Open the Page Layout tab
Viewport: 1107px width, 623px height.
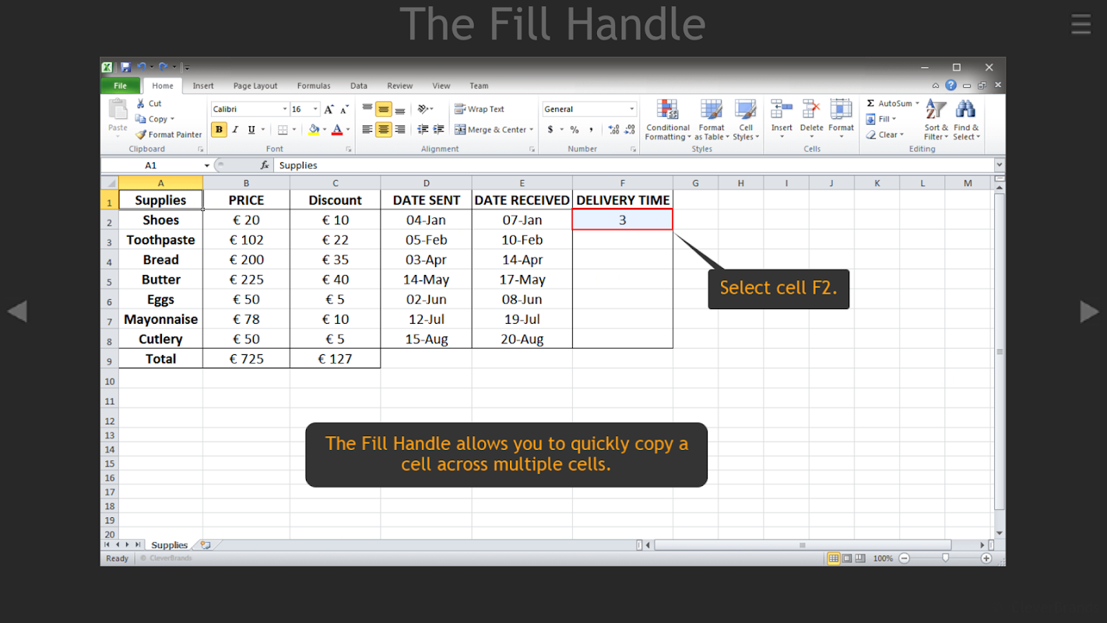point(255,86)
